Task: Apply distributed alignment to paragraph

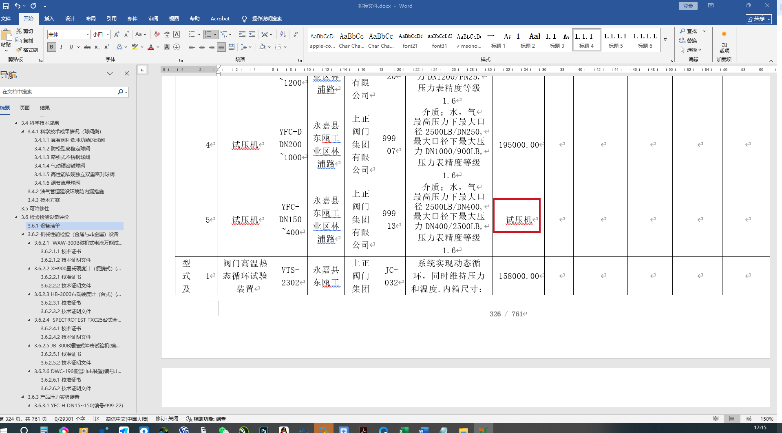Action: [231, 47]
